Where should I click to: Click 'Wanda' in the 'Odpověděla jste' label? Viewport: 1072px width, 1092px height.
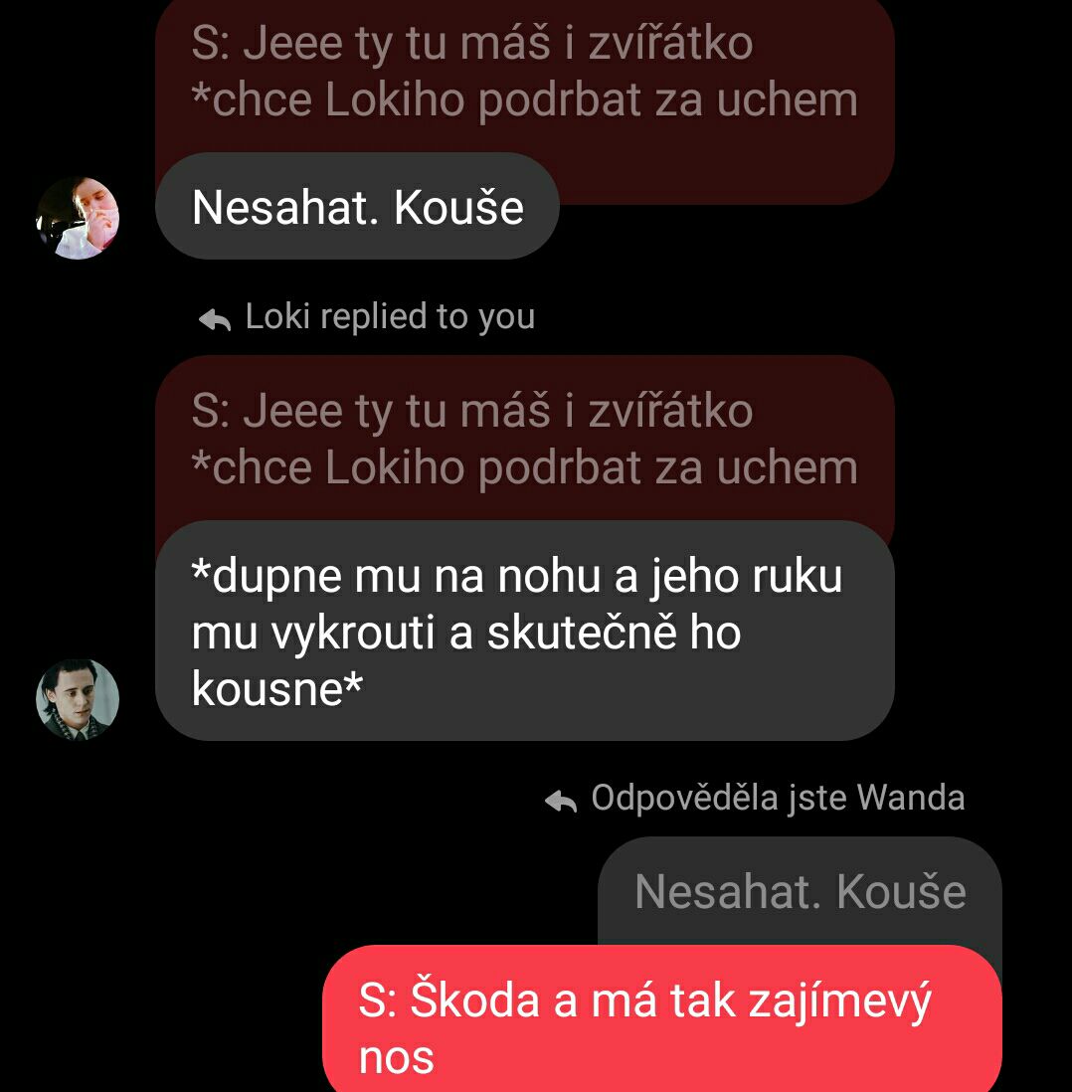[x=911, y=798]
